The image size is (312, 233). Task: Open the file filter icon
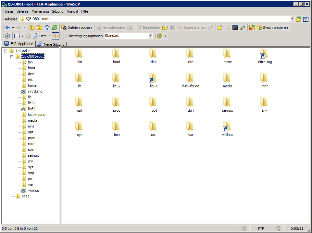pyautogui.click(x=306, y=19)
